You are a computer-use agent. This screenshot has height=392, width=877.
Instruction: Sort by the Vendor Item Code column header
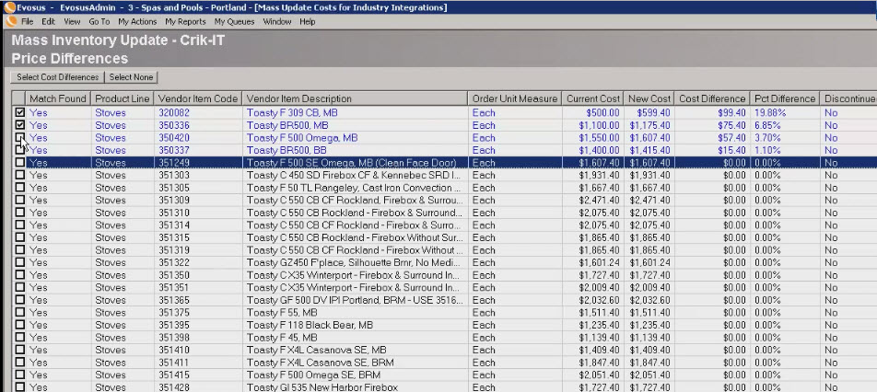(198, 98)
